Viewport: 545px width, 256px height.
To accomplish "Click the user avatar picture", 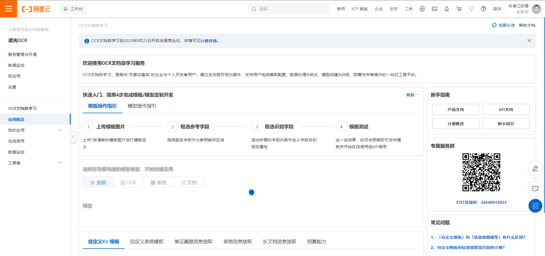I will tap(536, 9).
